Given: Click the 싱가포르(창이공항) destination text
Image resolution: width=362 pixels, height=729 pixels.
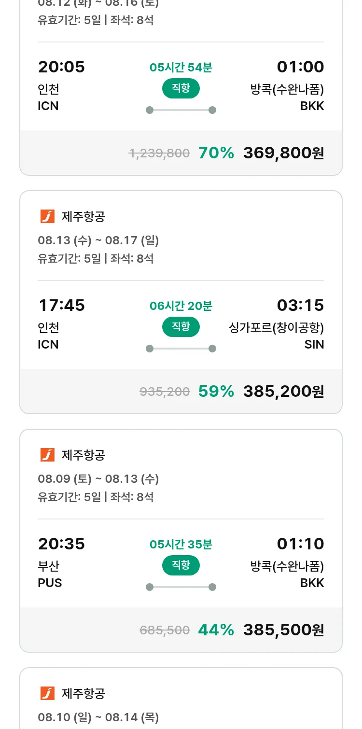Looking at the screenshot, I should tap(276, 328).
